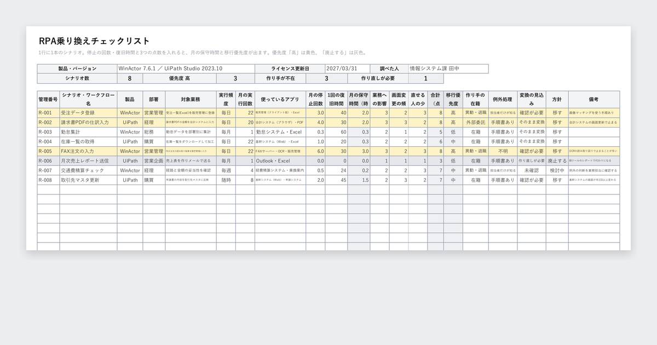This screenshot has height=345, width=657.
Task: Select the 'シナリオ・ワークフロー名' column header
Action: pos(88,100)
